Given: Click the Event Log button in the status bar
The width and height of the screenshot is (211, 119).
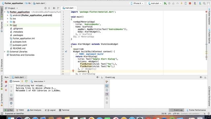Looking at the screenshot, I should tap(177, 110).
